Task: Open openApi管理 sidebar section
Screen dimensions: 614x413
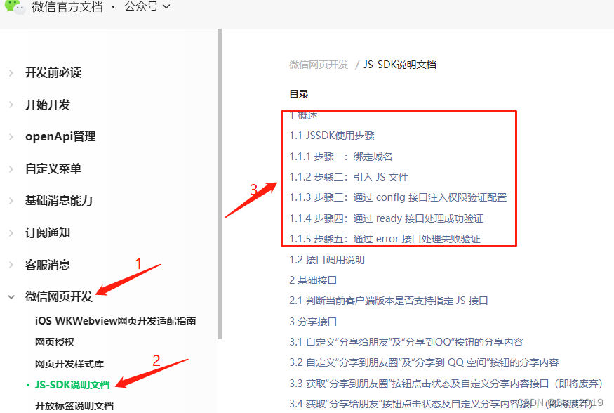Action: point(60,136)
